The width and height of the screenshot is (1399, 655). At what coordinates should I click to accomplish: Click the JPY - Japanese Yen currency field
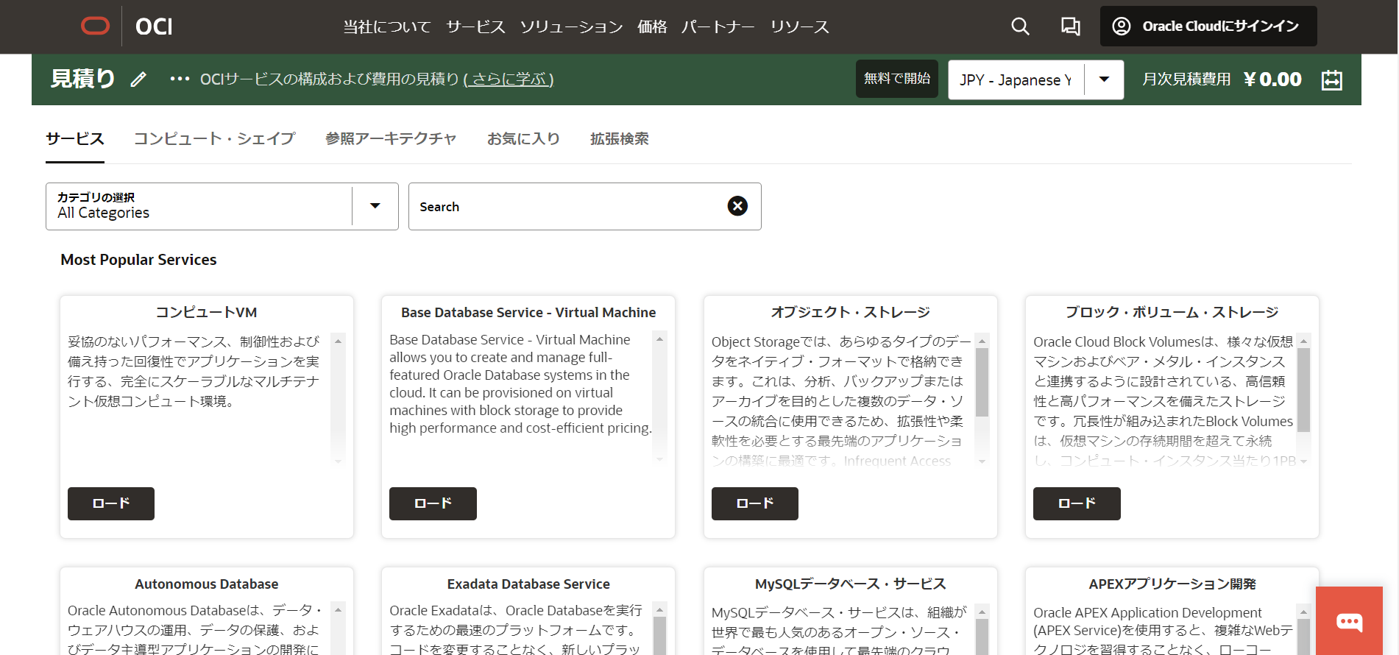(x=1016, y=79)
